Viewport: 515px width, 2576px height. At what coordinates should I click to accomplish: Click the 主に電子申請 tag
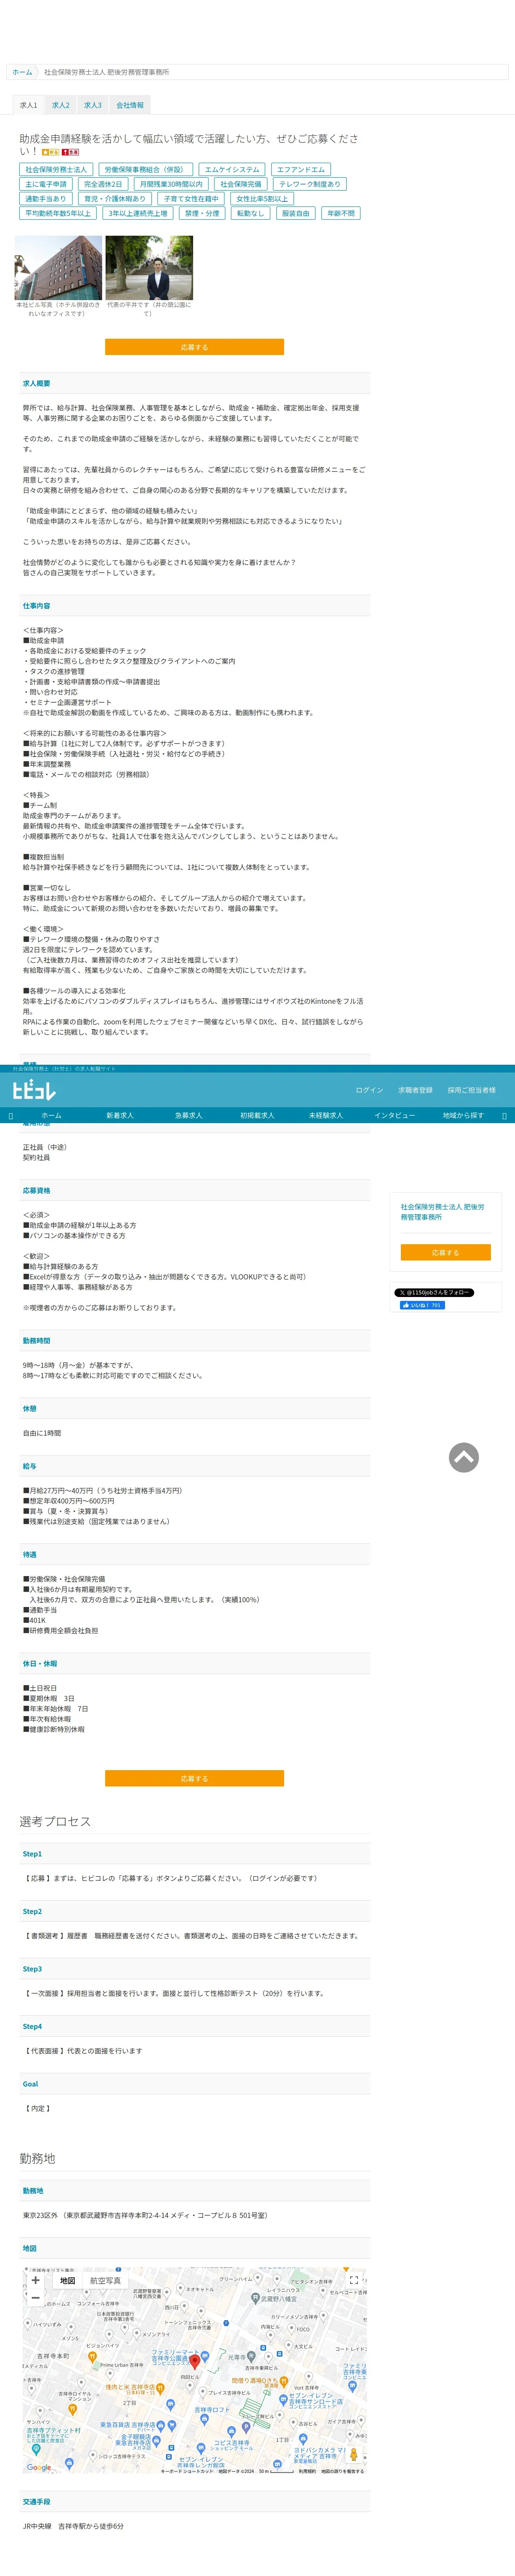click(46, 184)
